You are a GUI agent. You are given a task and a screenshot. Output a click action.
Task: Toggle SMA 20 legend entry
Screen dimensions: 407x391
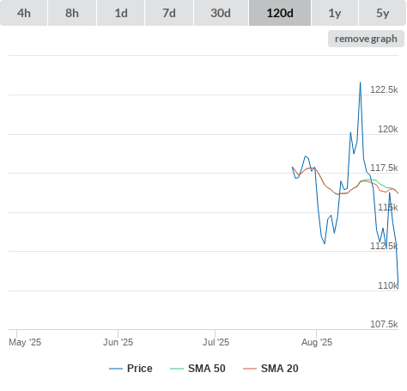click(280, 369)
